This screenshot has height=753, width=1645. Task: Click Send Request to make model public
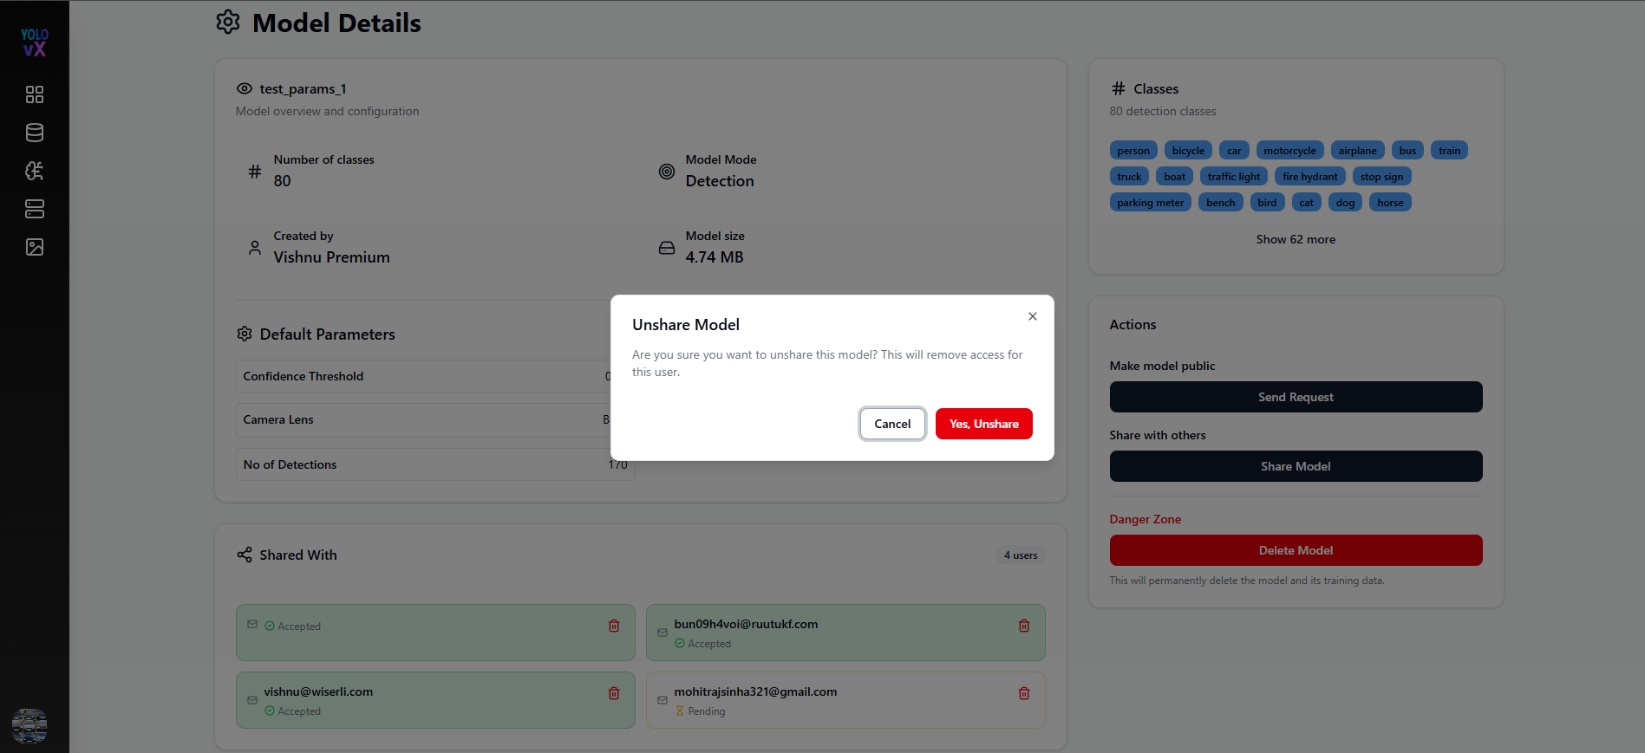(1296, 397)
